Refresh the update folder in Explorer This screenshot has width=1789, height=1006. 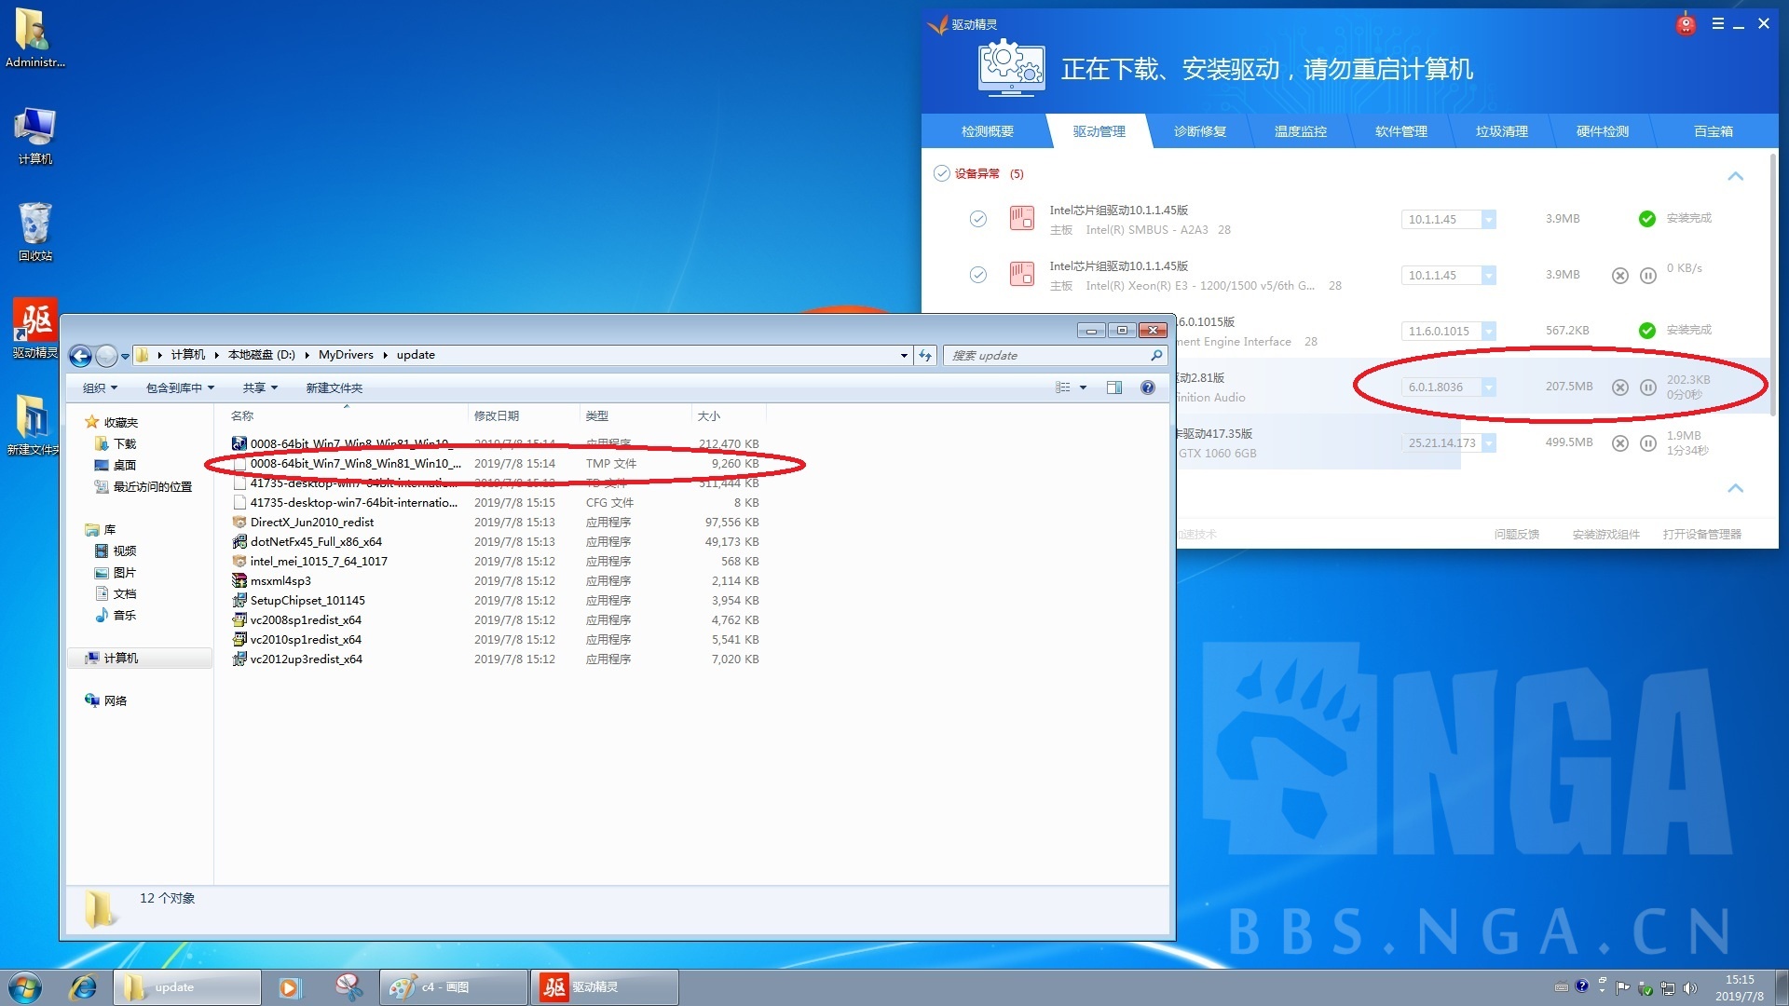(x=924, y=355)
